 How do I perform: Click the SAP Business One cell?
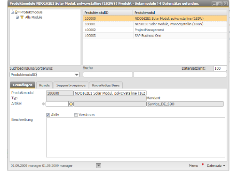click(180, 36)
